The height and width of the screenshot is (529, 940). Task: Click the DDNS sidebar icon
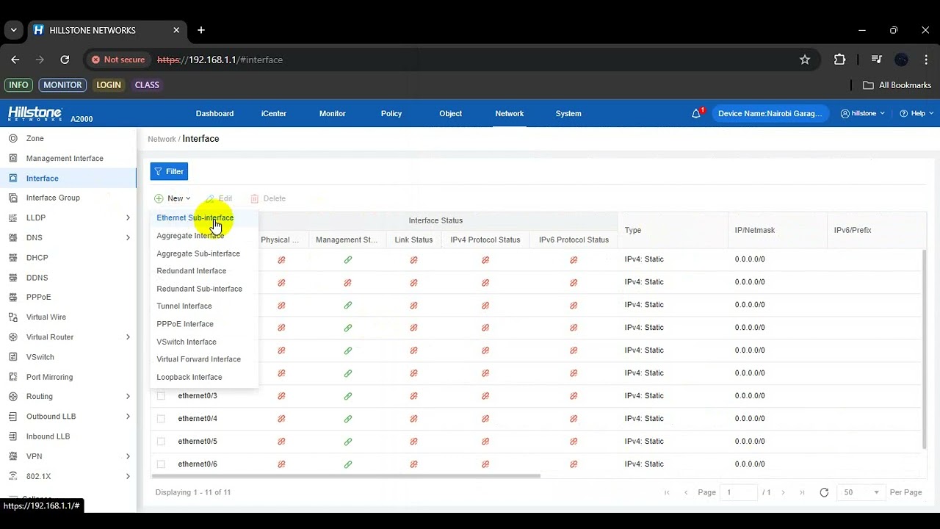pyautogui.click(x=12, y=277)
